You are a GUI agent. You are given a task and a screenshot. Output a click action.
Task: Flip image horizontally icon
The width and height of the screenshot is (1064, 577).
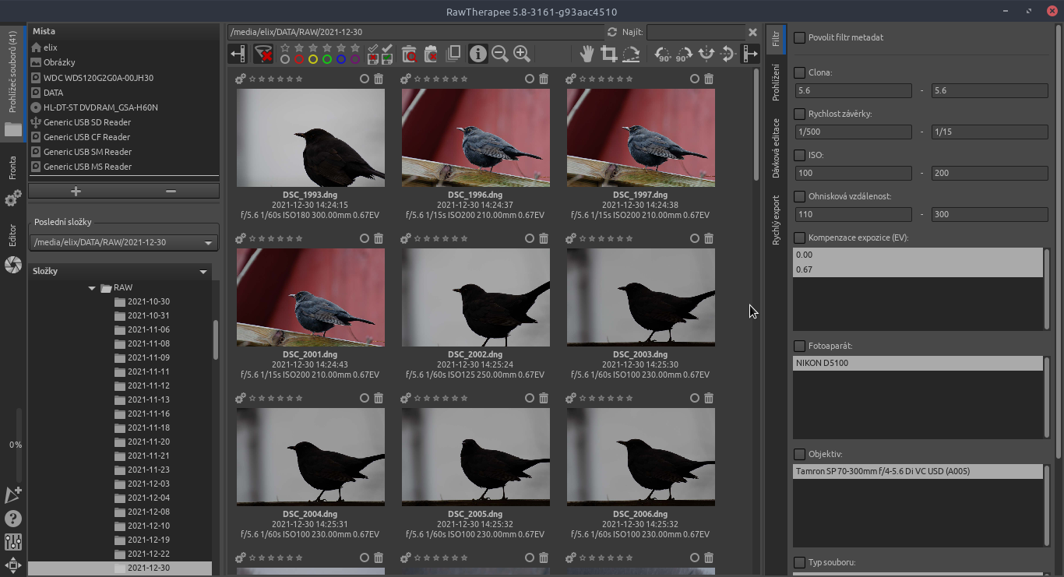click(x=706, y=54)
